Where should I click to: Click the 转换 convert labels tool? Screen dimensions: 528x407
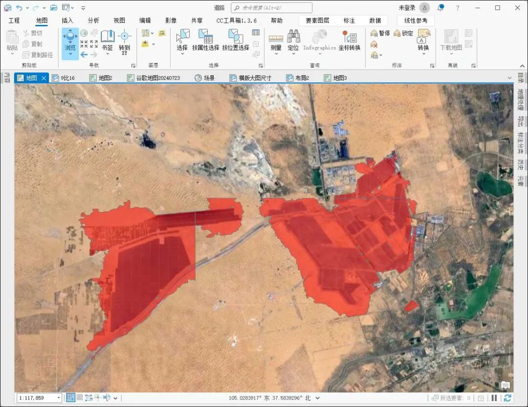tap(423, 42)
